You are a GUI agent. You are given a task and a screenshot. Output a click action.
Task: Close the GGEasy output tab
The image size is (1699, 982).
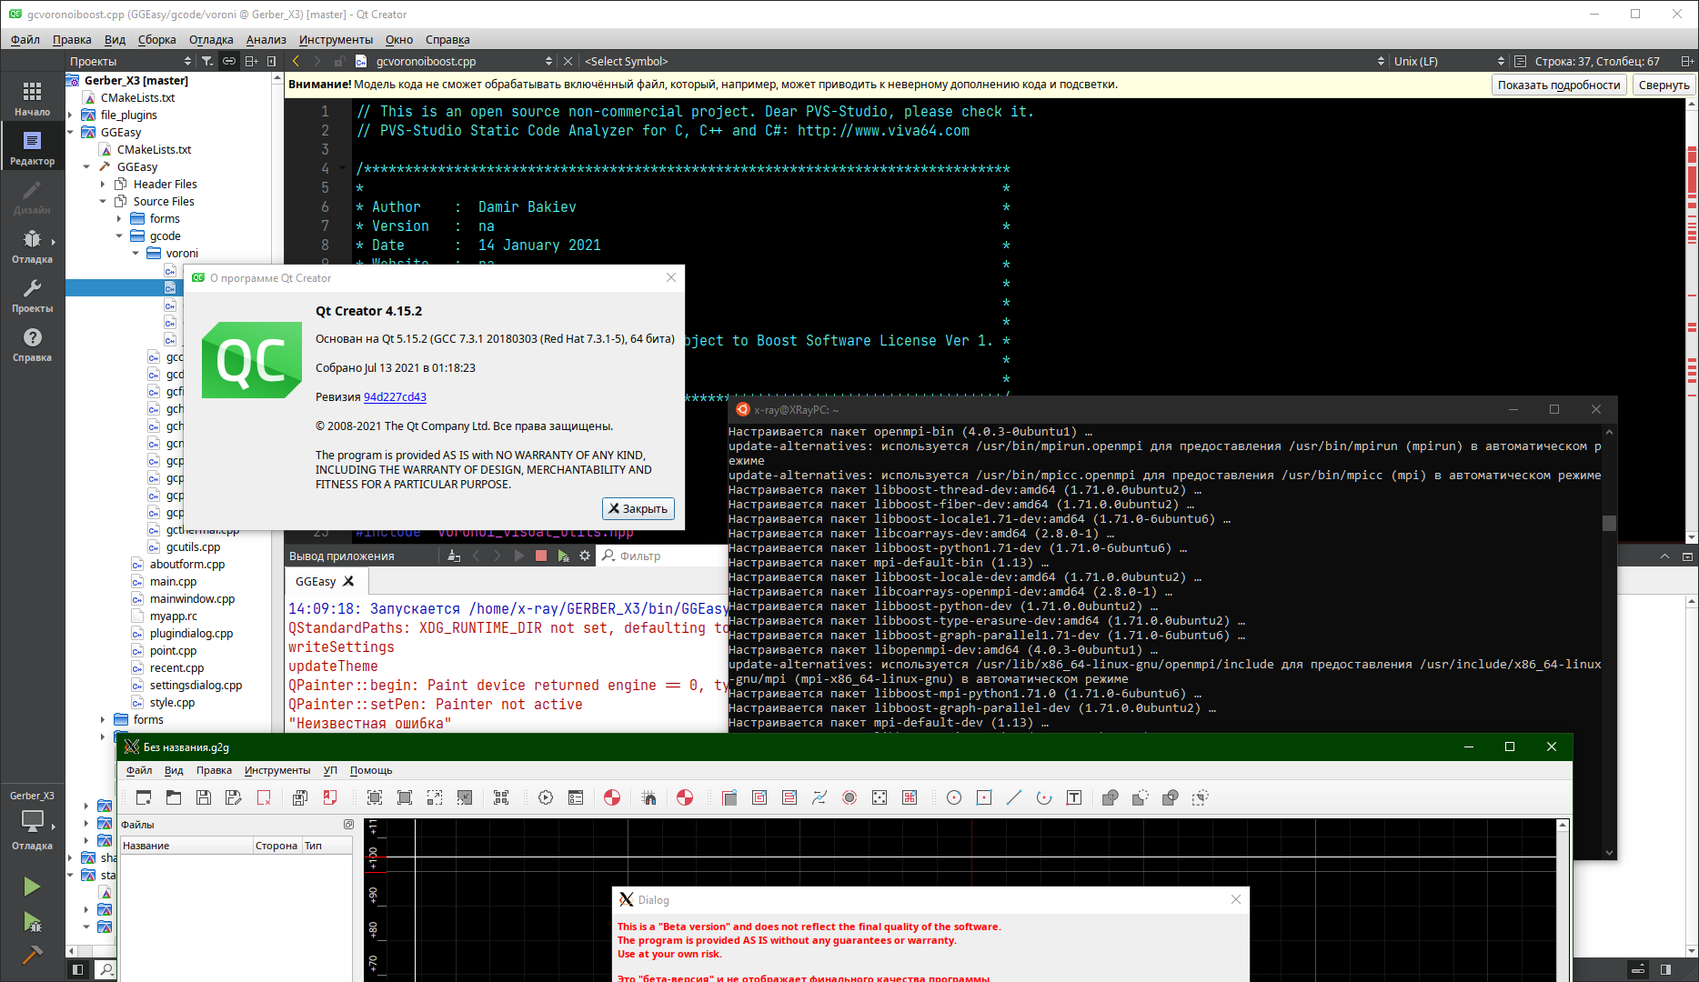click(x=348, y=581)
